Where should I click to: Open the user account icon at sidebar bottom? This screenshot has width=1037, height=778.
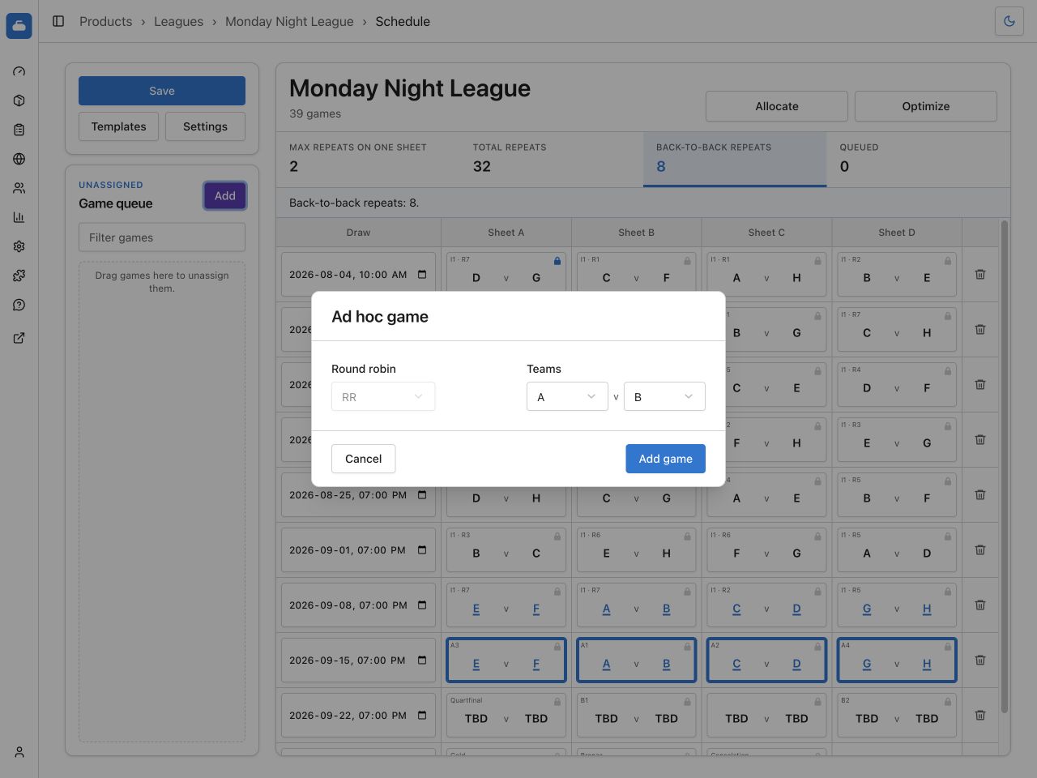click(19, 752)
